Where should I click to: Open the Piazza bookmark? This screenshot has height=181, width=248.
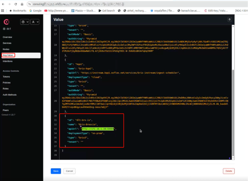[84, 11]
